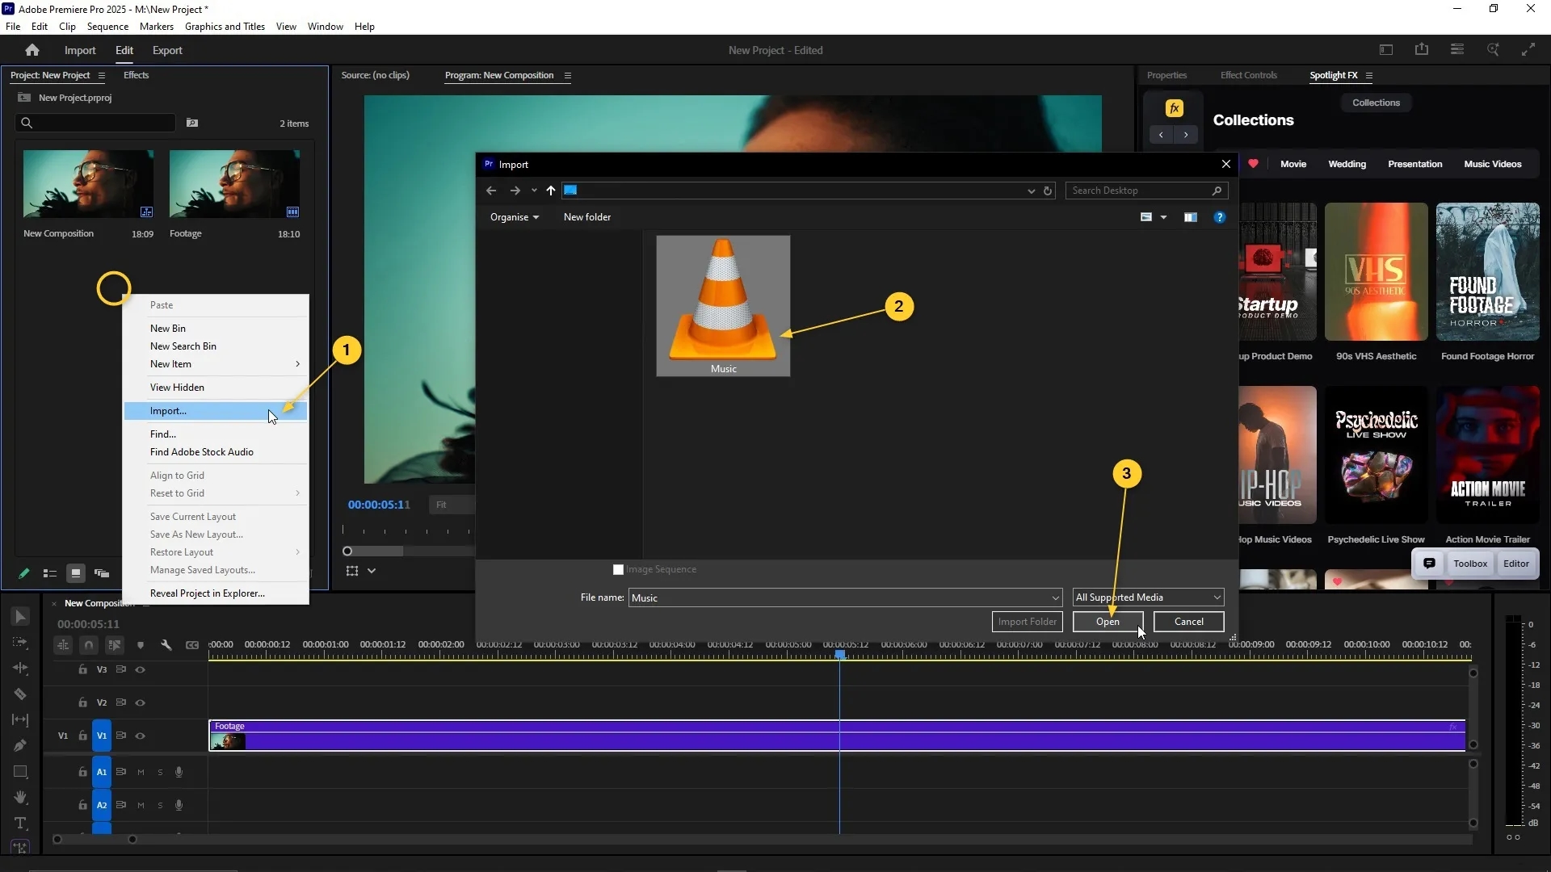Expand the File name history dropdown
The height and width of the screenshot is (872, 1551).
pos(1055,598)
